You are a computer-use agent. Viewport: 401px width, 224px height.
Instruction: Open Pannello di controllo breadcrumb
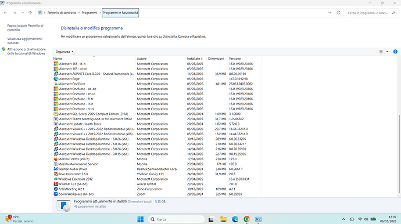click(x=62, y=13)
